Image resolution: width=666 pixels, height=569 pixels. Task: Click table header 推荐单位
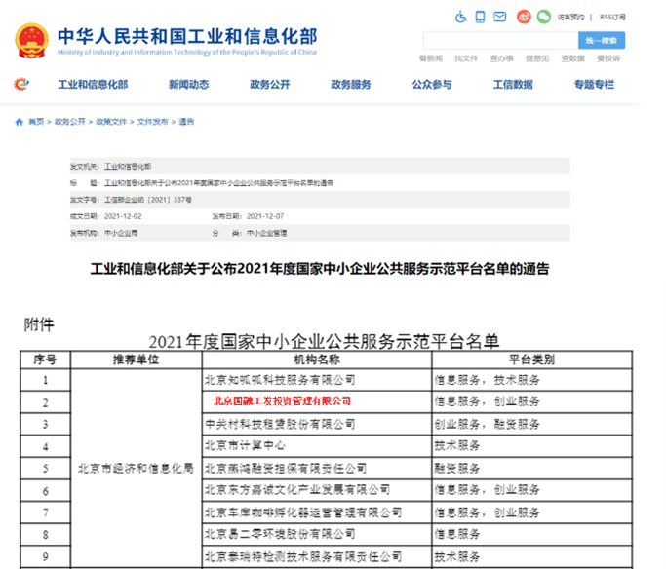coord(136,360)
